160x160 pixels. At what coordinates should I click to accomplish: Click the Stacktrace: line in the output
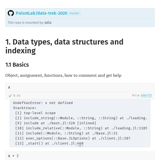pos(25,108)
